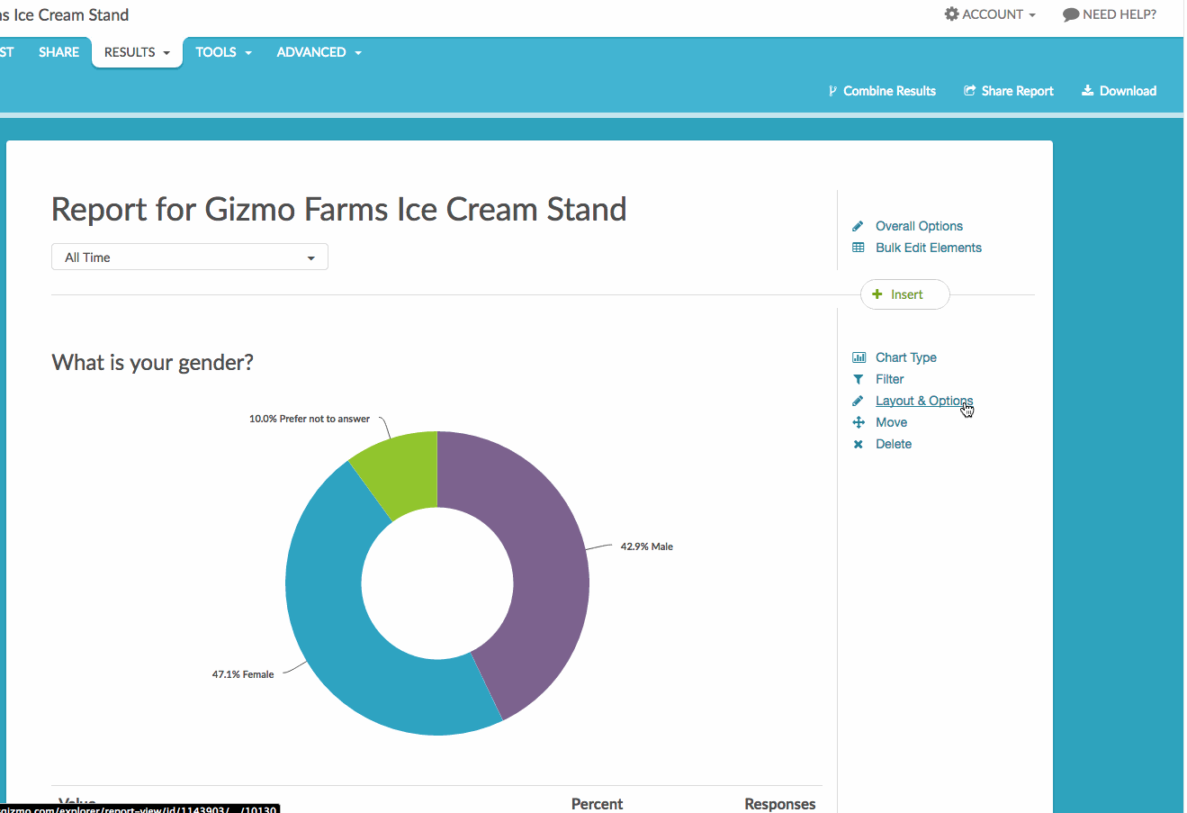Click the Share Report link
Viewport: 1187px width, 813px height.
point(1009,91)
